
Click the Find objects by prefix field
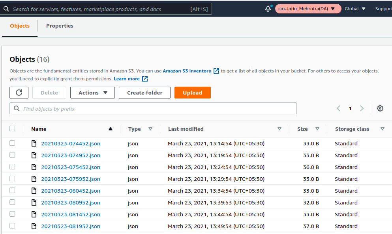click(x=153, y=108)
